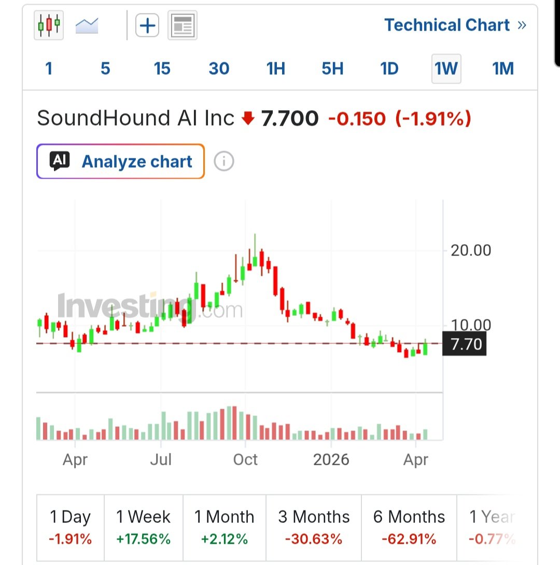Click the 7.70 price label on the axis
This screenshot has width=560, height=565.
(x=465, y=344)
